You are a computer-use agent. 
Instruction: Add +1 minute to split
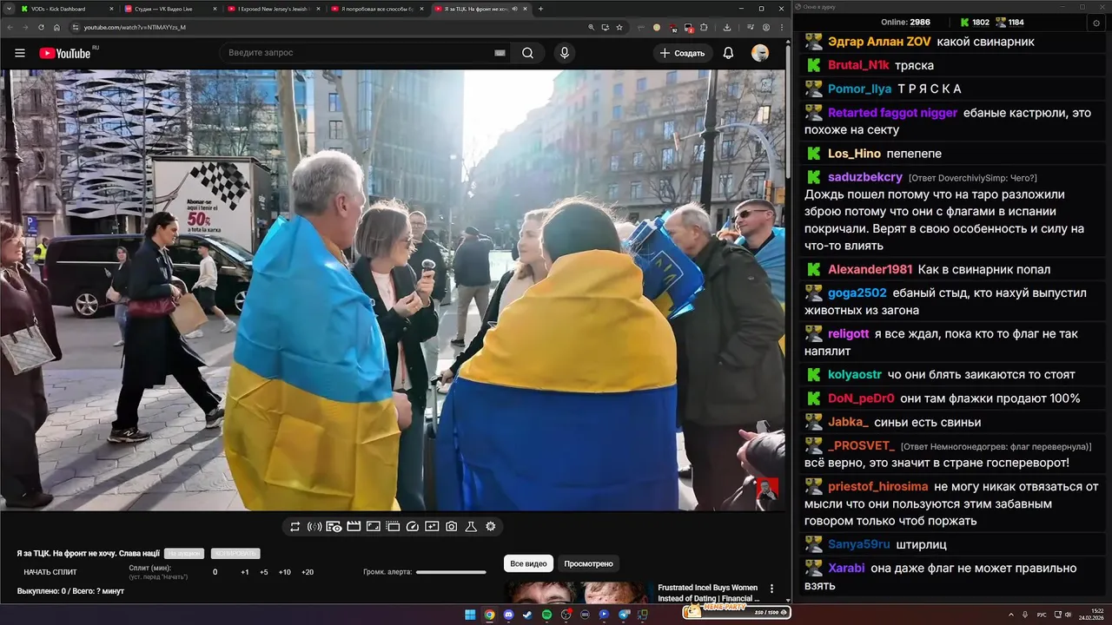click(x=245, y=572)
